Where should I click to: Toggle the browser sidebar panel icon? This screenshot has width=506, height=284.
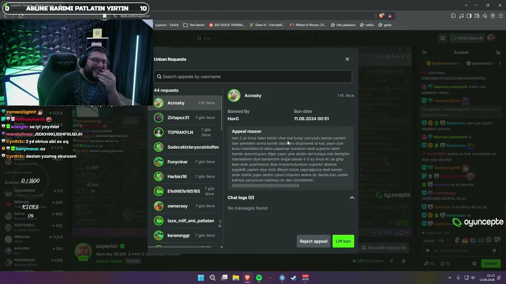(x=469, y=16)
